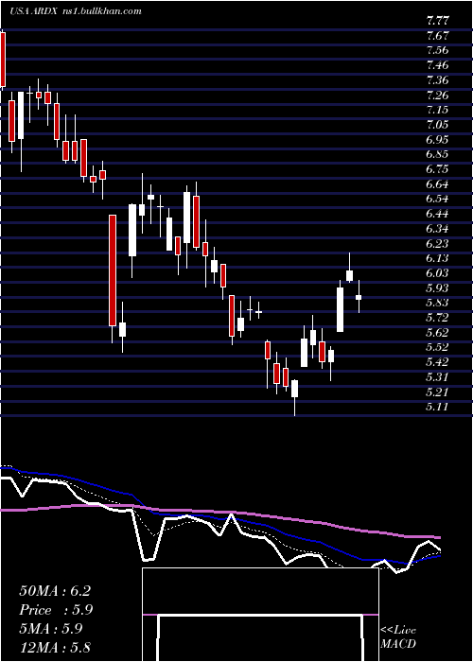Viewport: 473px width, 662px height.
Task: Click the 5.62 price axis label
Action: pos(437,333)
